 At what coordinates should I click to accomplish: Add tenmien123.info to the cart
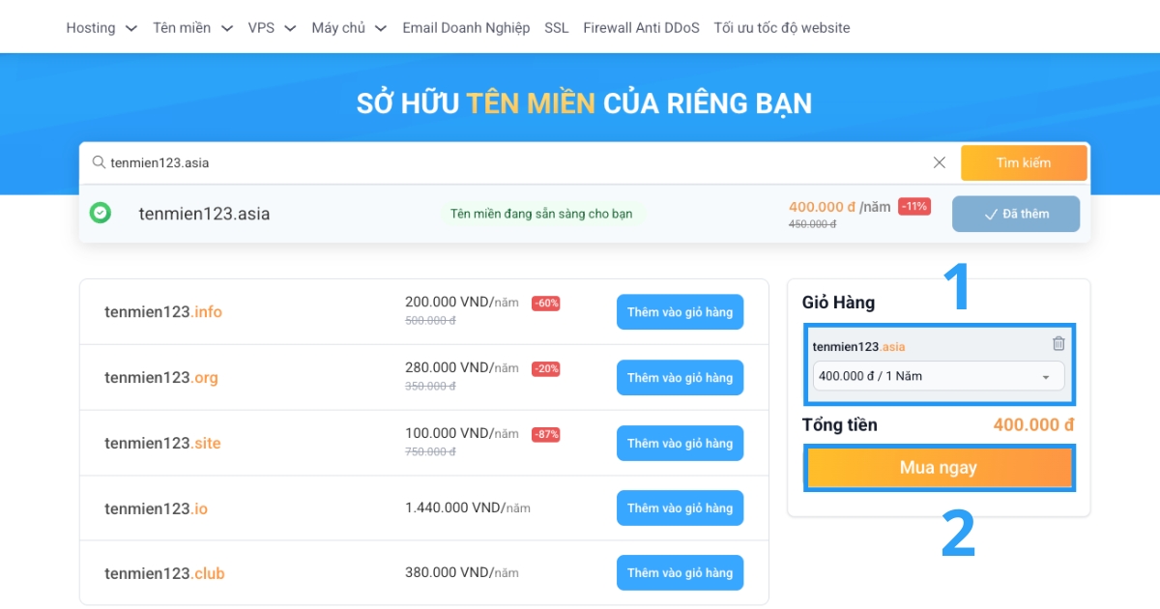click(x=680, y=311)
